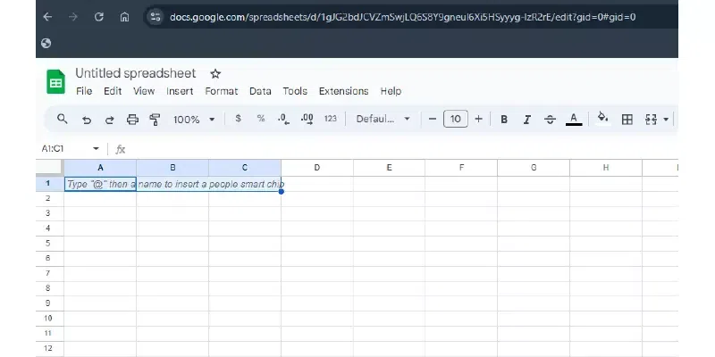Select row 1 header
The height and width of the screenshot is (357, 715).
point(50,184)
